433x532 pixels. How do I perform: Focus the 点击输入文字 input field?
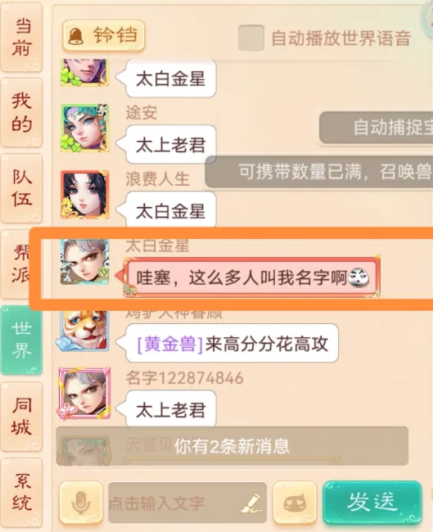(x=187, y=503)
